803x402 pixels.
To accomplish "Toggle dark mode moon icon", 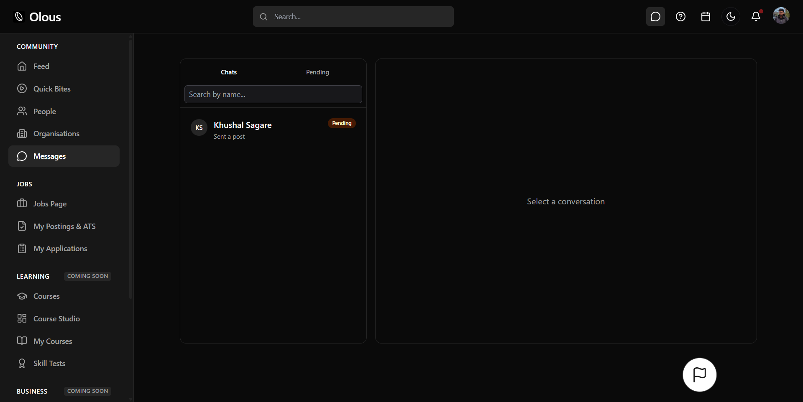I will click(x=731, y=17).
